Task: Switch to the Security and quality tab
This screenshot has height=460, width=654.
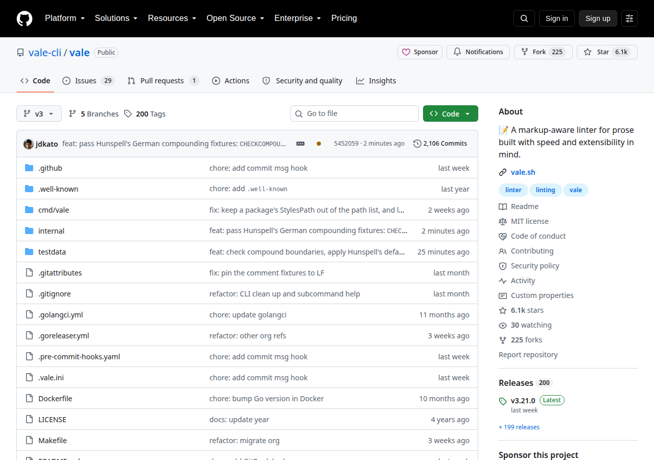Action: [x=302, y=81]
